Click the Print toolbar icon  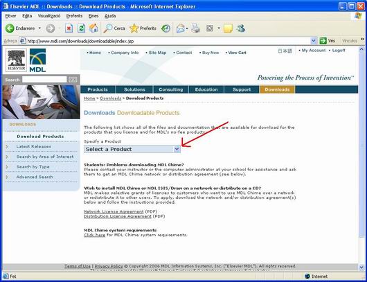click(195, 28)
